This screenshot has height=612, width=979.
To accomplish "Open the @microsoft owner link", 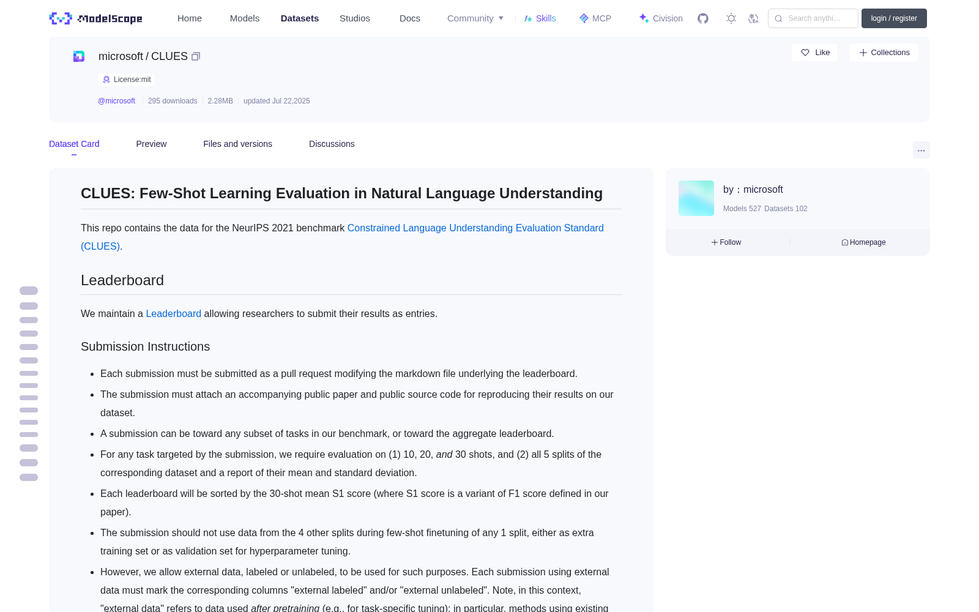I will coord(116,101).
